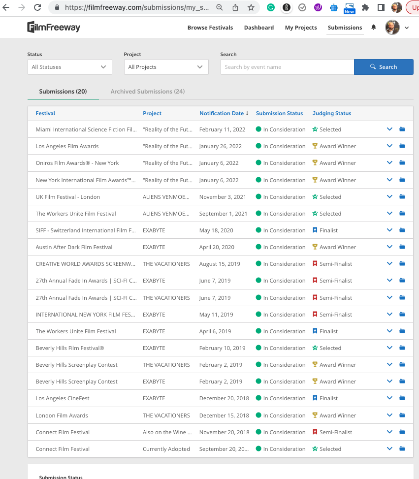
Task: Click Search by event name field
Action: click(287, 67)
